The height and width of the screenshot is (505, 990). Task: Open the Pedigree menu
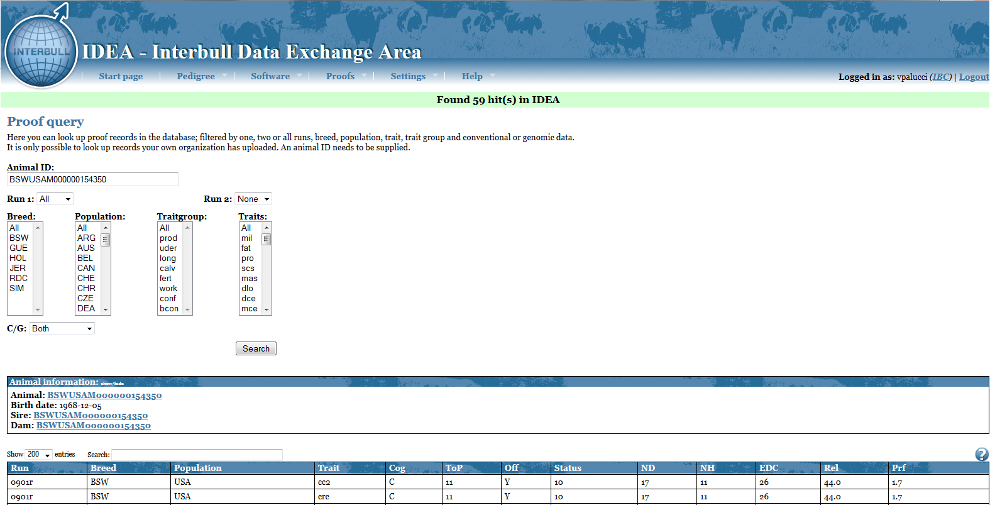(195, 76)
